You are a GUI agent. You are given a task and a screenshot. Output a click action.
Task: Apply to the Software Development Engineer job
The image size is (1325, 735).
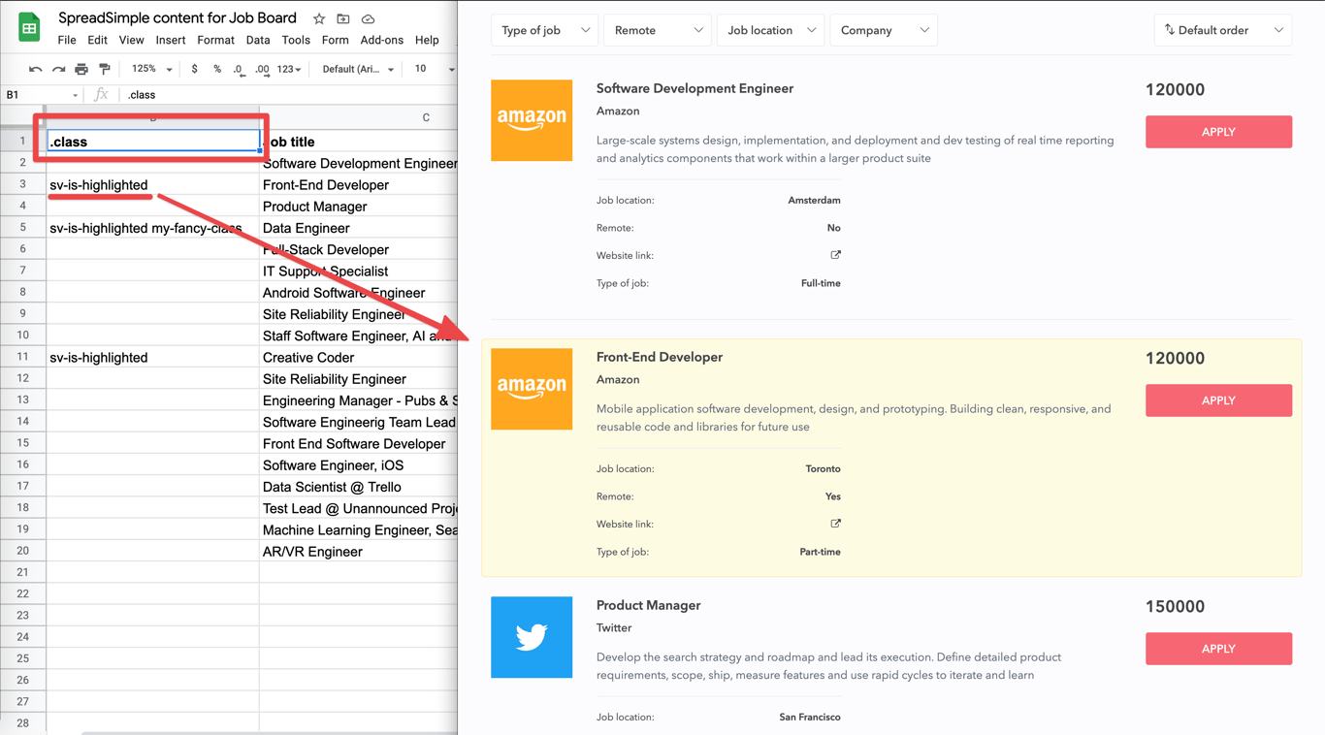[1218, 132]
